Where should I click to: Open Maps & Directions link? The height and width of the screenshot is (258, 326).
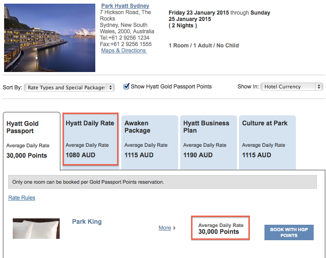(124, 51)
